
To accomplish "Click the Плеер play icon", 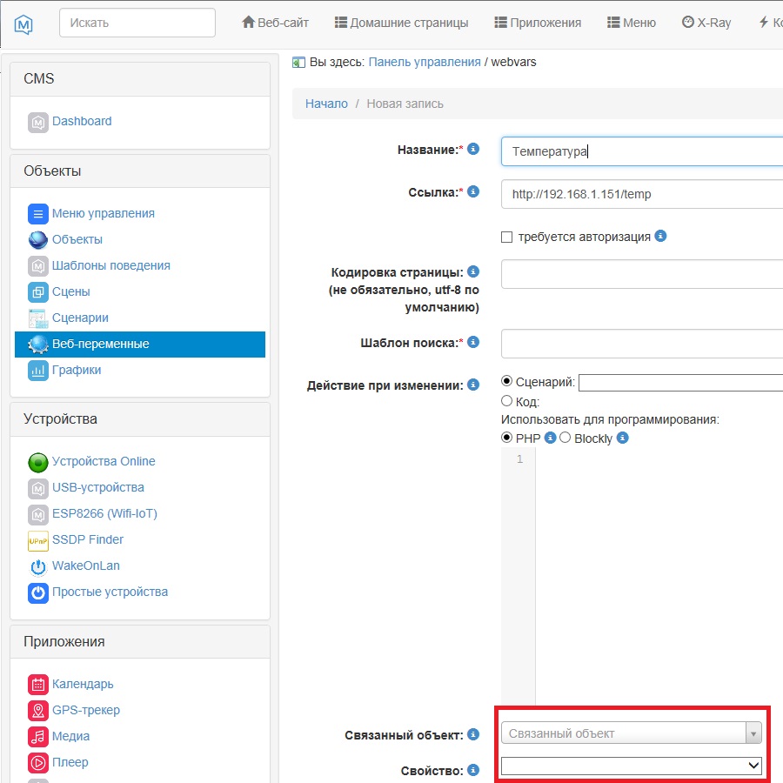I will point(38,763).
